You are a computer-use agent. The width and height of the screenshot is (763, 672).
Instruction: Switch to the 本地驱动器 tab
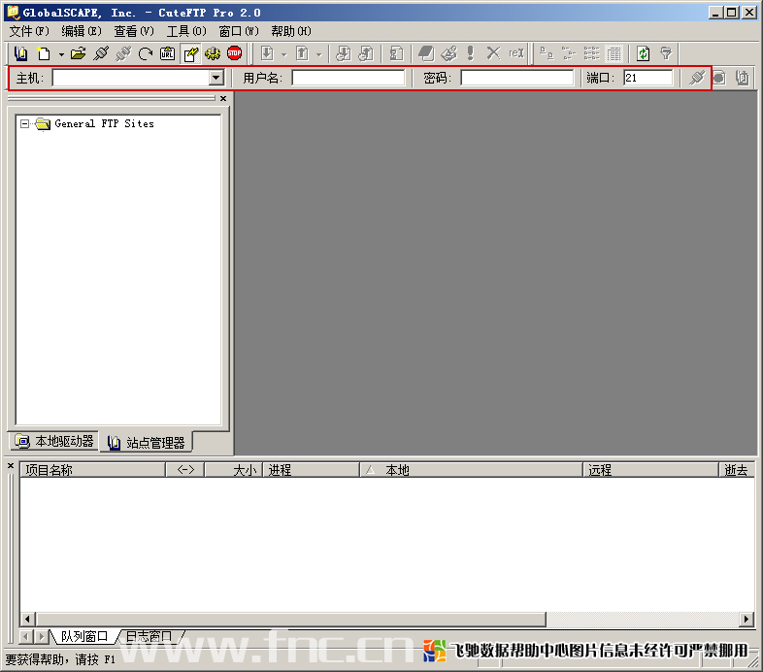point(54,441)
